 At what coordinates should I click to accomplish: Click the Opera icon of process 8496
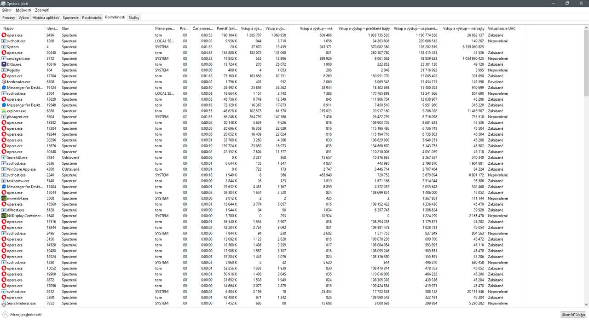(x=4, y=35)
